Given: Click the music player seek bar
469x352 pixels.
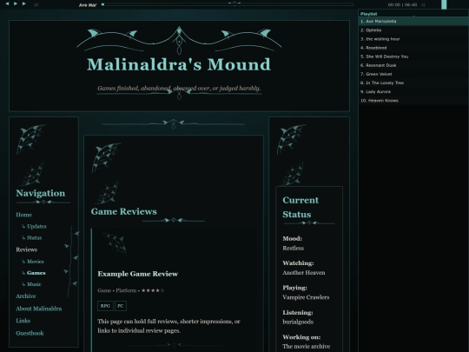Looking at the screenshot, I should 228,4.
